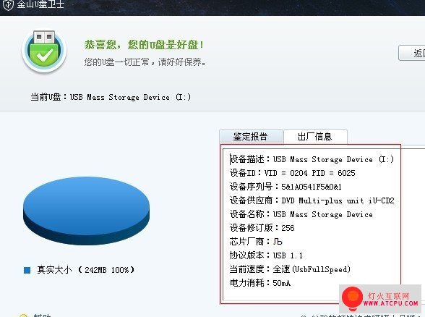
Task: Click the WWW.ATCPU.COM watermark link
Action: tap(390, 303)
